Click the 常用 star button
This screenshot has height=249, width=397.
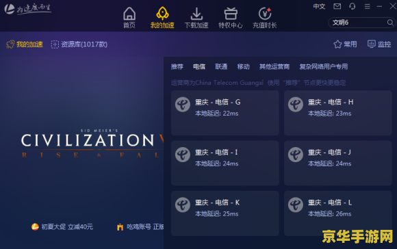[345, 44]
